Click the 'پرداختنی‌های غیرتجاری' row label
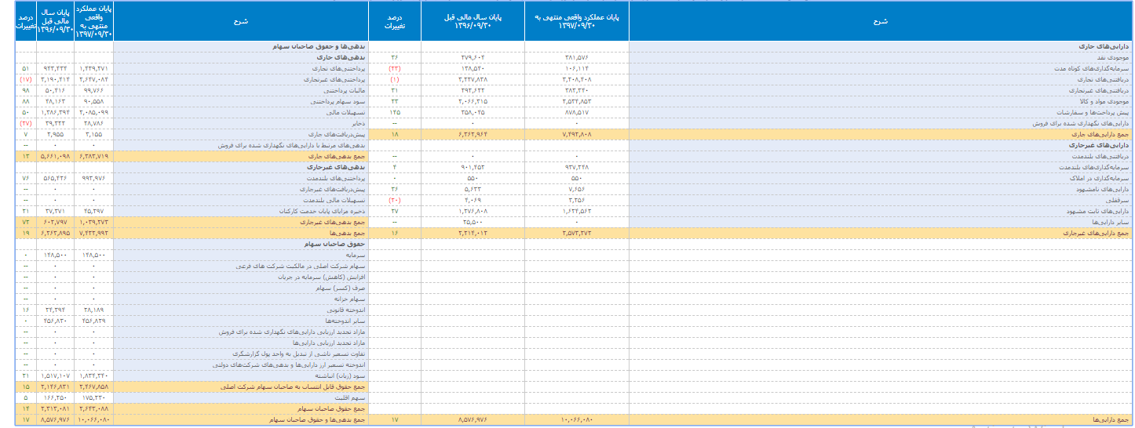The height and width of the screenshot is (428, 1135). point(333,80)
